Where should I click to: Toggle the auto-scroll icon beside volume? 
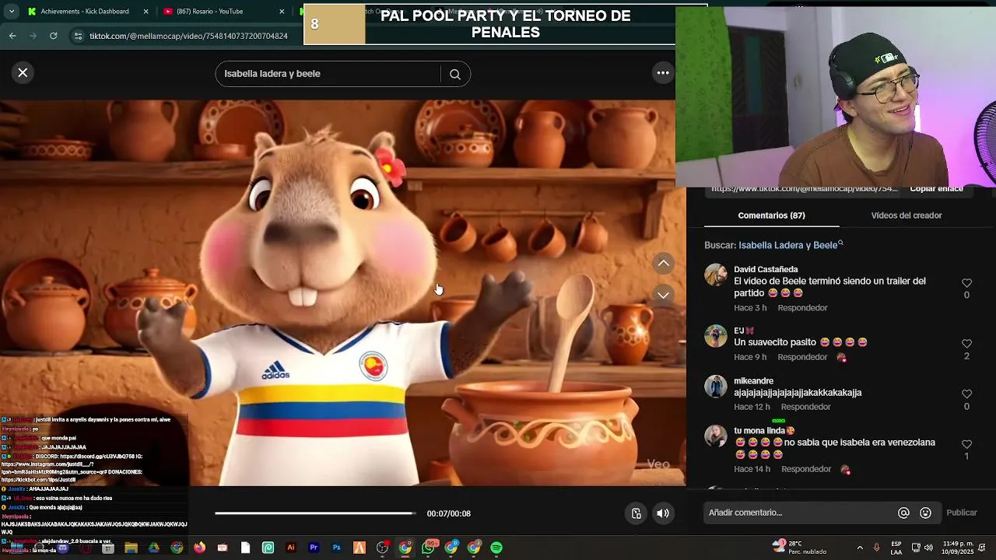[637, 513]
